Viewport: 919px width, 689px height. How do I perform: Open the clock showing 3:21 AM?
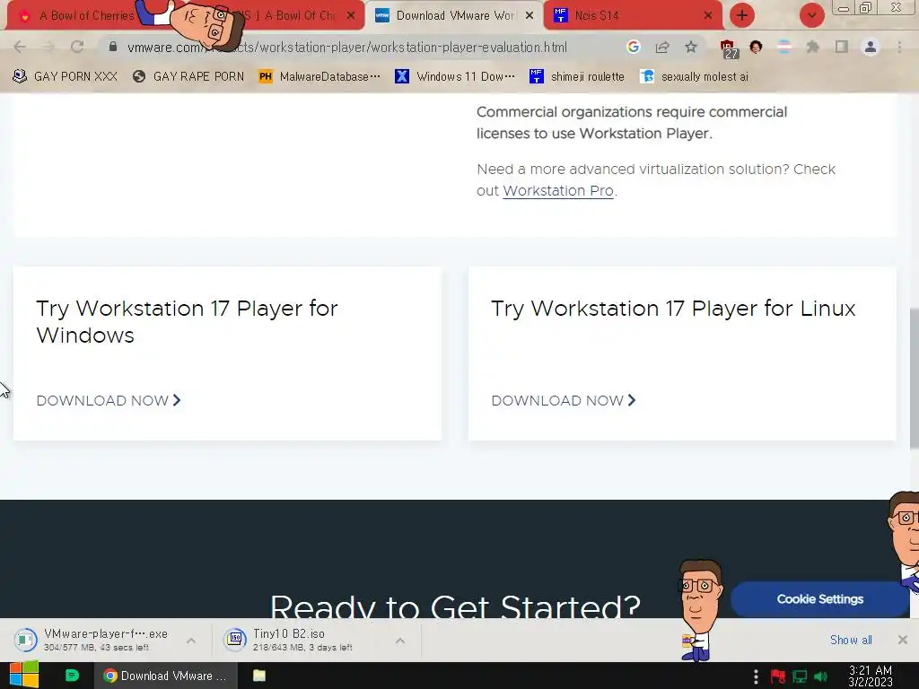click(871, 676)
